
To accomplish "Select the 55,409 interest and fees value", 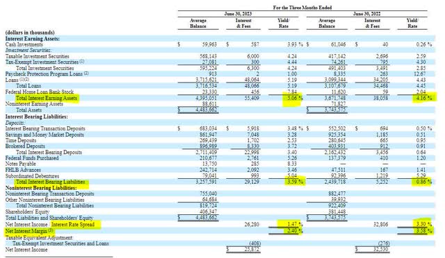I will [x=252, y=98].
